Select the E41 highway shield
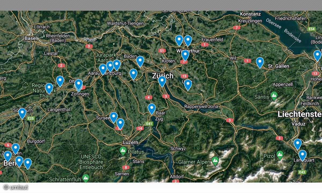 149,124
